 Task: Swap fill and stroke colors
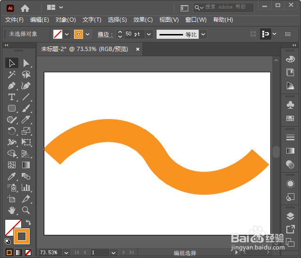(28, 223)
